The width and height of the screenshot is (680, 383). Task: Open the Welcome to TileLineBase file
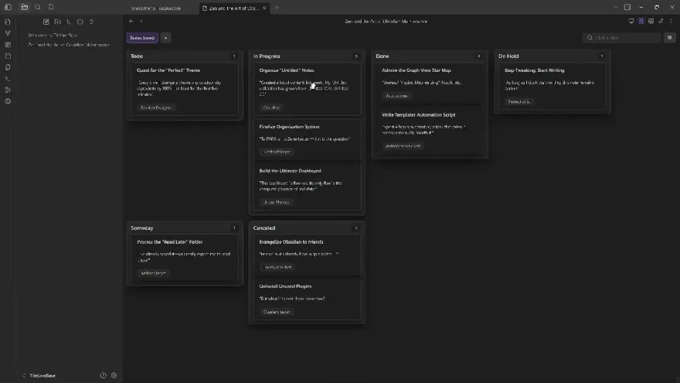click(x=52, y=35)
